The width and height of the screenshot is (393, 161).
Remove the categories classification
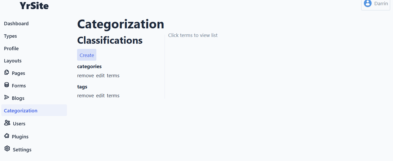pyautogui.click(x=85, y=76)
